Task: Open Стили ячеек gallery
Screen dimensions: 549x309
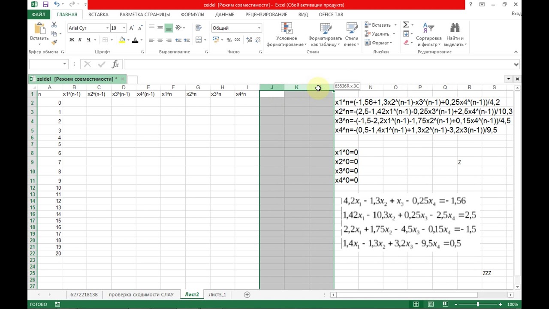Action: 351,34
